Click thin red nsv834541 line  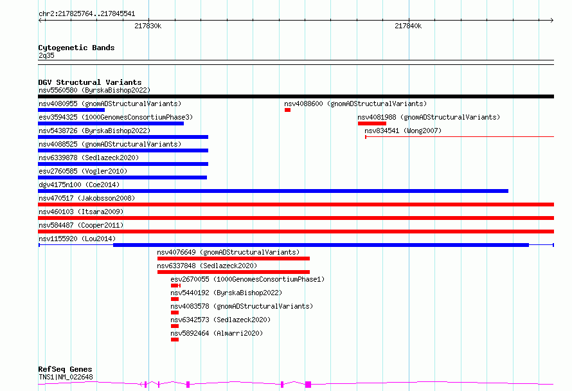[x=460, y=137]
